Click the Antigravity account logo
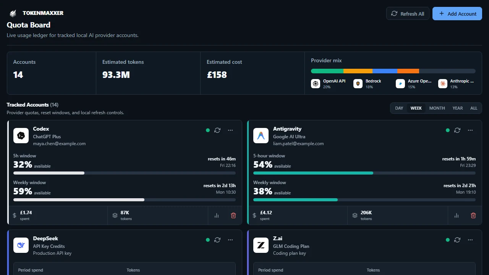Image resolution: width=489 pixels, height=275 pixels. point(261,136)
